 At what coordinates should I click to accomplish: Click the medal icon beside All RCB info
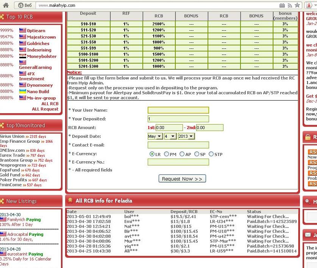coord(70,200)
